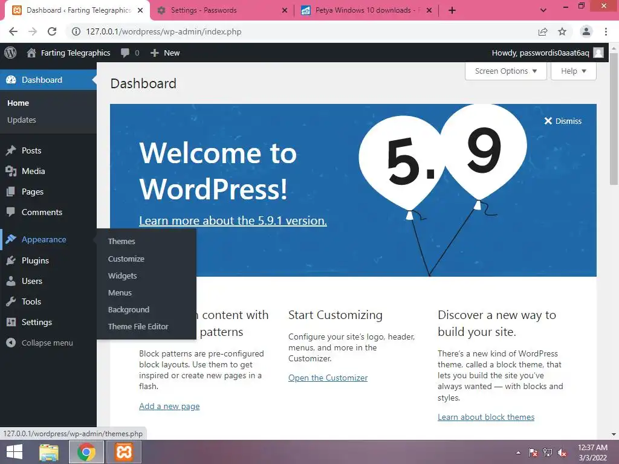Click the browser back arrow
Screen dimensions: 619x464
(13, 31)
